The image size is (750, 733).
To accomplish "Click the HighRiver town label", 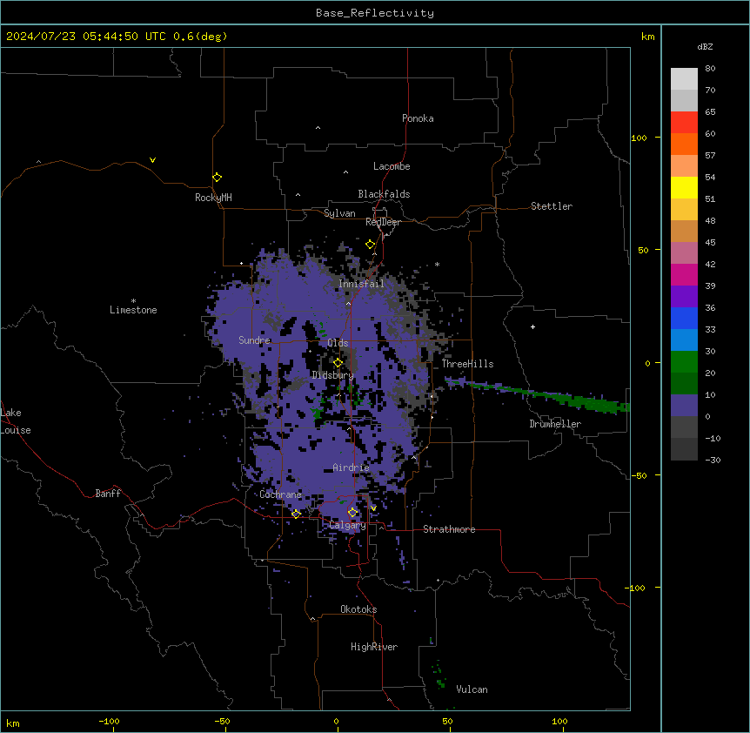I will (x=374, y=647).
